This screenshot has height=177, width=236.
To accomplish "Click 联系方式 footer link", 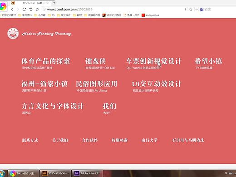I will click(x=30, y=140).
